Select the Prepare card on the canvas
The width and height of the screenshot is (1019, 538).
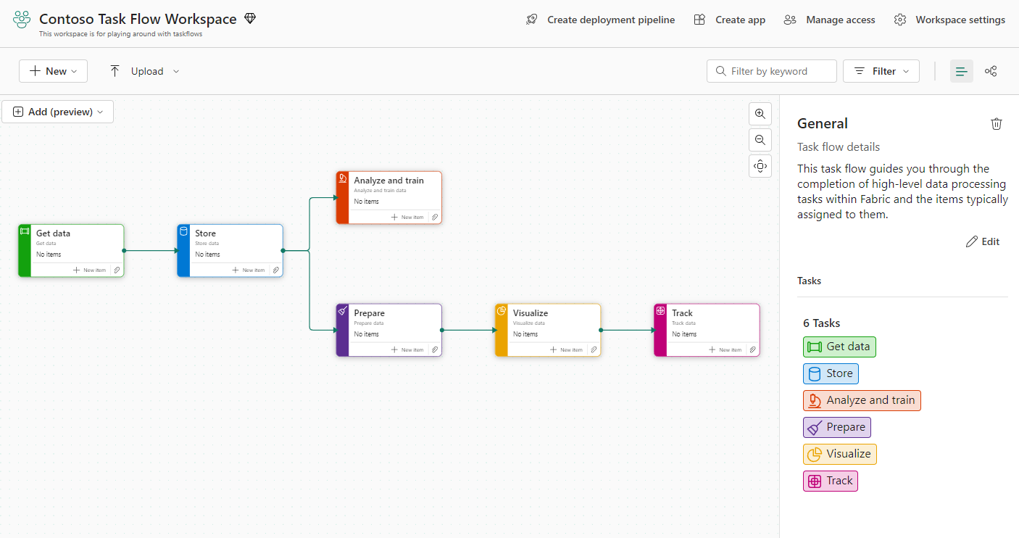(x=388, y=326)
